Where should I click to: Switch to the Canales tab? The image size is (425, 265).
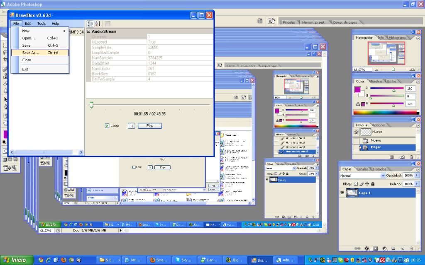click(362, 169)
